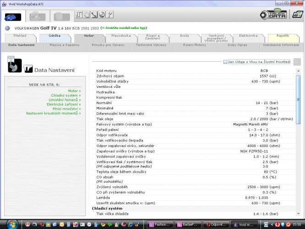Click Magnetti Marelli 4MV value
Screen dimensions: 305x229
pyautogui.click(x=251, y=124)
